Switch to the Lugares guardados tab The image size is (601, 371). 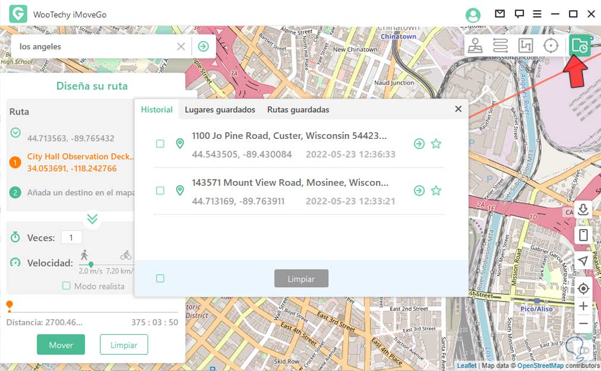(220, 110)
